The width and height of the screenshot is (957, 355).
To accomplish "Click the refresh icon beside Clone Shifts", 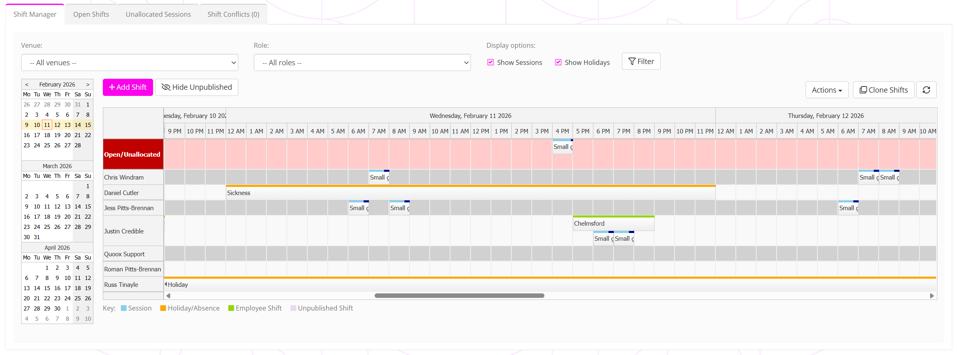I will coord(926,90).
